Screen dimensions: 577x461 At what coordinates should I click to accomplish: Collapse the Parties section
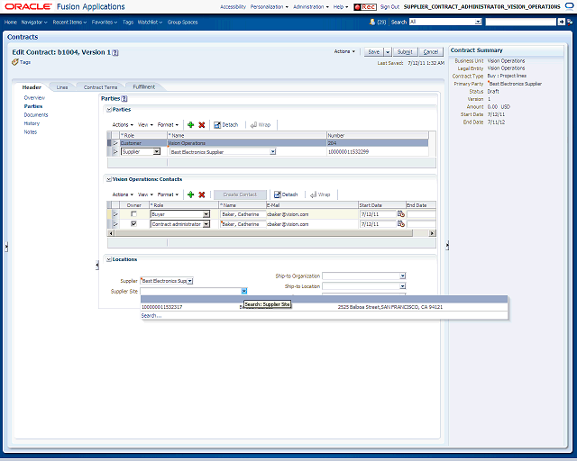click(x=109, y=110)
